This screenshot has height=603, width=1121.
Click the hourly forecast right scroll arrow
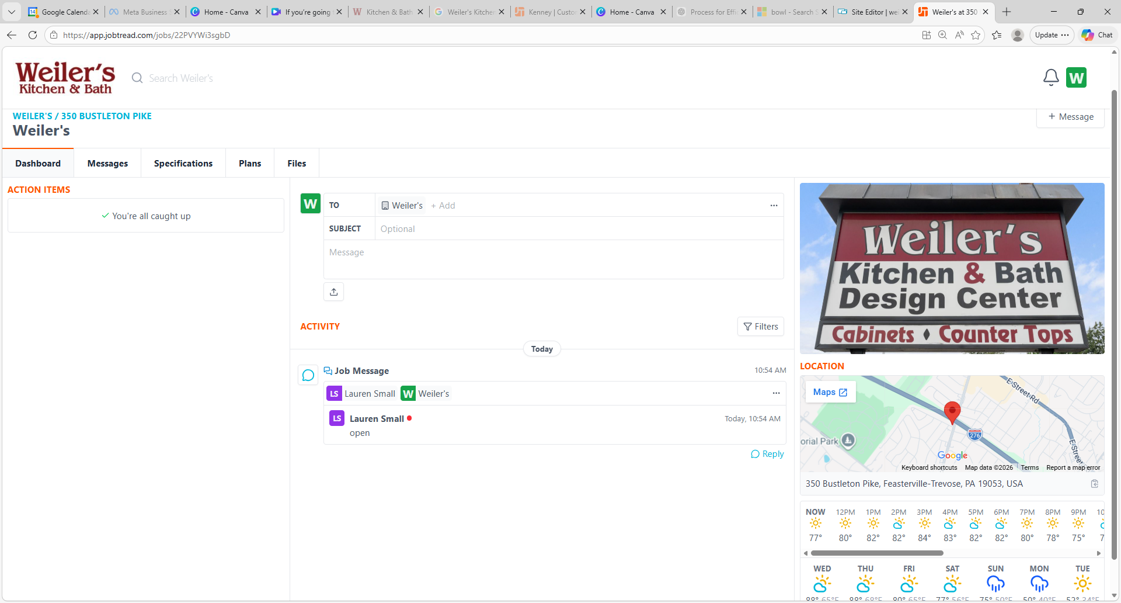[1099, 553]
